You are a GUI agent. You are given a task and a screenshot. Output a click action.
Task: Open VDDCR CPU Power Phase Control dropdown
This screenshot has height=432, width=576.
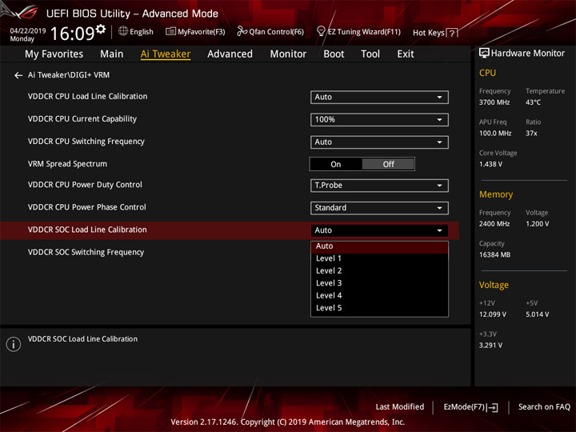click(379, 208)
